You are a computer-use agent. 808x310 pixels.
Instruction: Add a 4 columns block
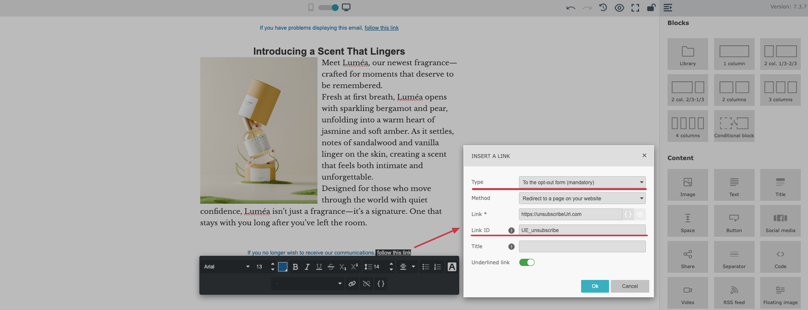click(x=688, y=126)
